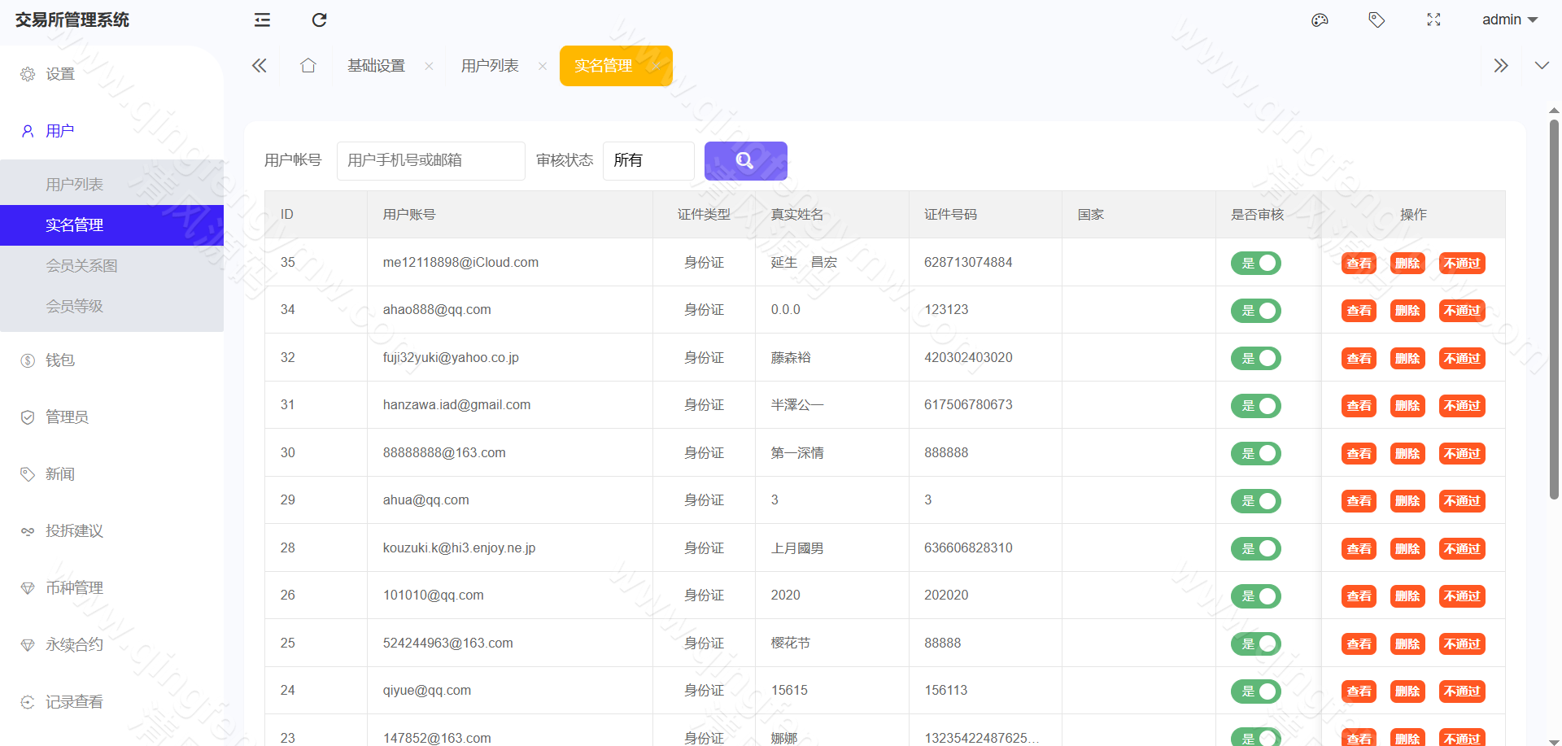Switch to the 基础设置 tab
Viewport: 1562px width, 746px height.
coord(376,65)
